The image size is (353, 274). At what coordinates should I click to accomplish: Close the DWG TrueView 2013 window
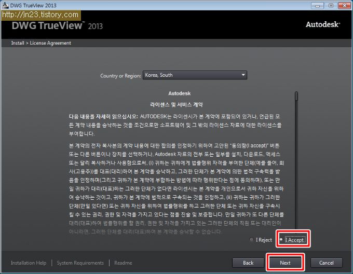(344, 5)
